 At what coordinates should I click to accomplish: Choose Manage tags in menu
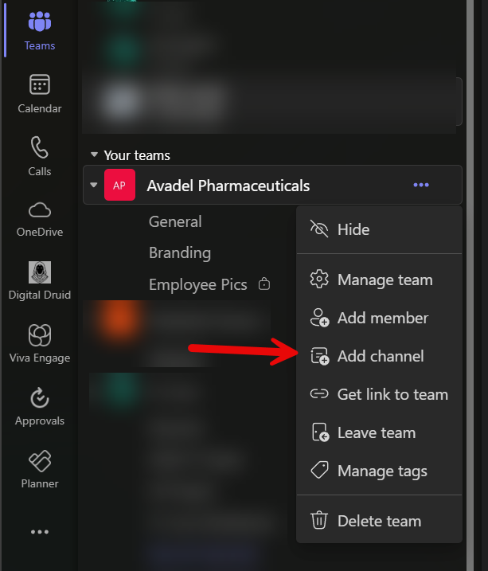coord(379,471)
